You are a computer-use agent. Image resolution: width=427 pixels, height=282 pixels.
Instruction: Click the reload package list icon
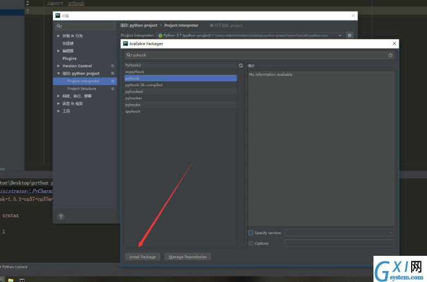click(x=241, y=65)
